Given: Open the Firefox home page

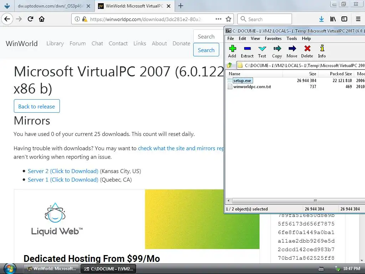Looking at the screenshot, I should [x=42, y=19].
